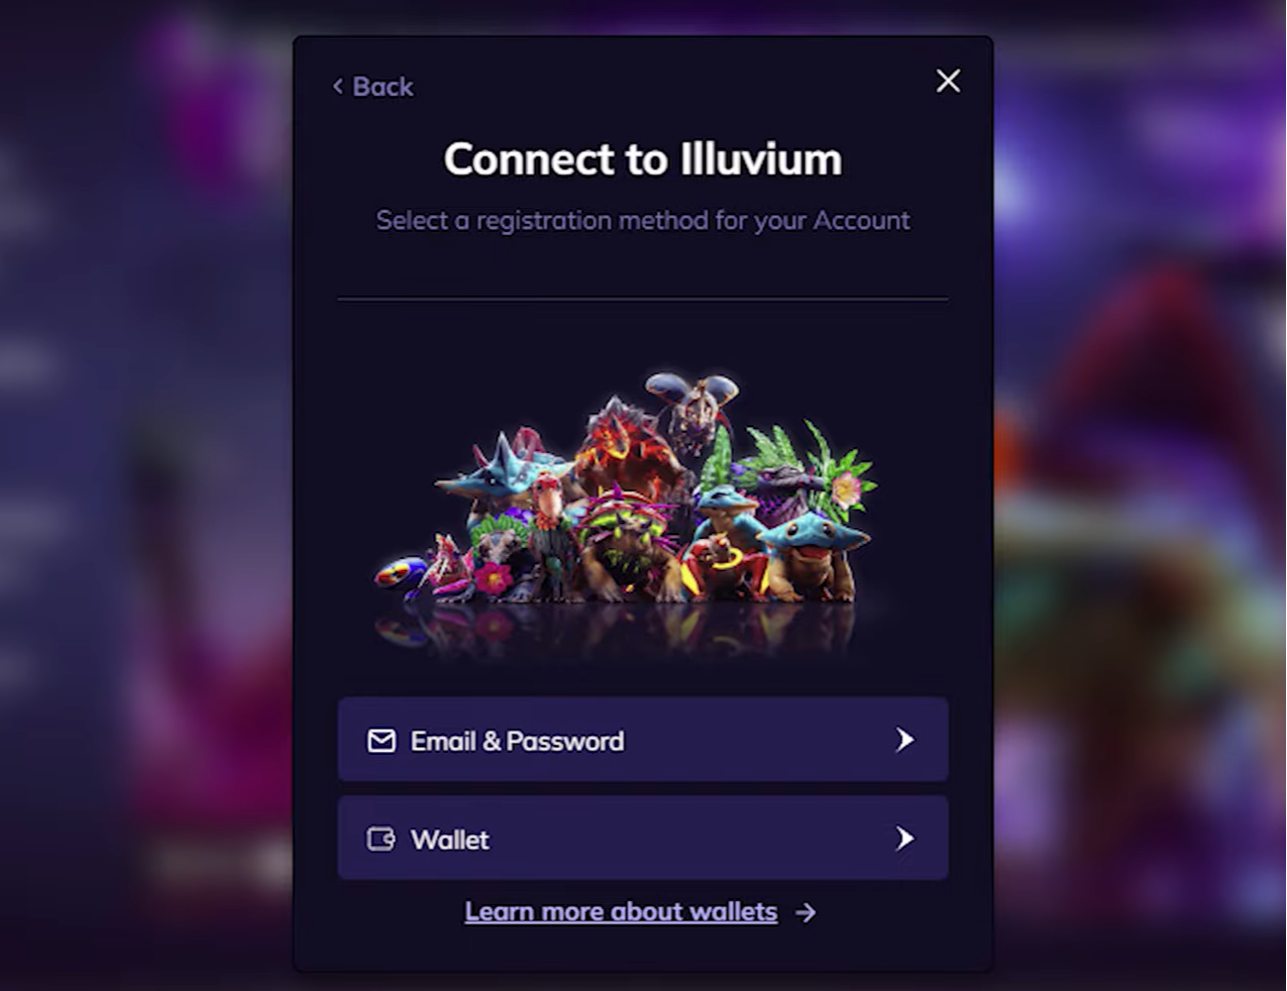Click the wallet icon in Wallet row

click(381, 839)
